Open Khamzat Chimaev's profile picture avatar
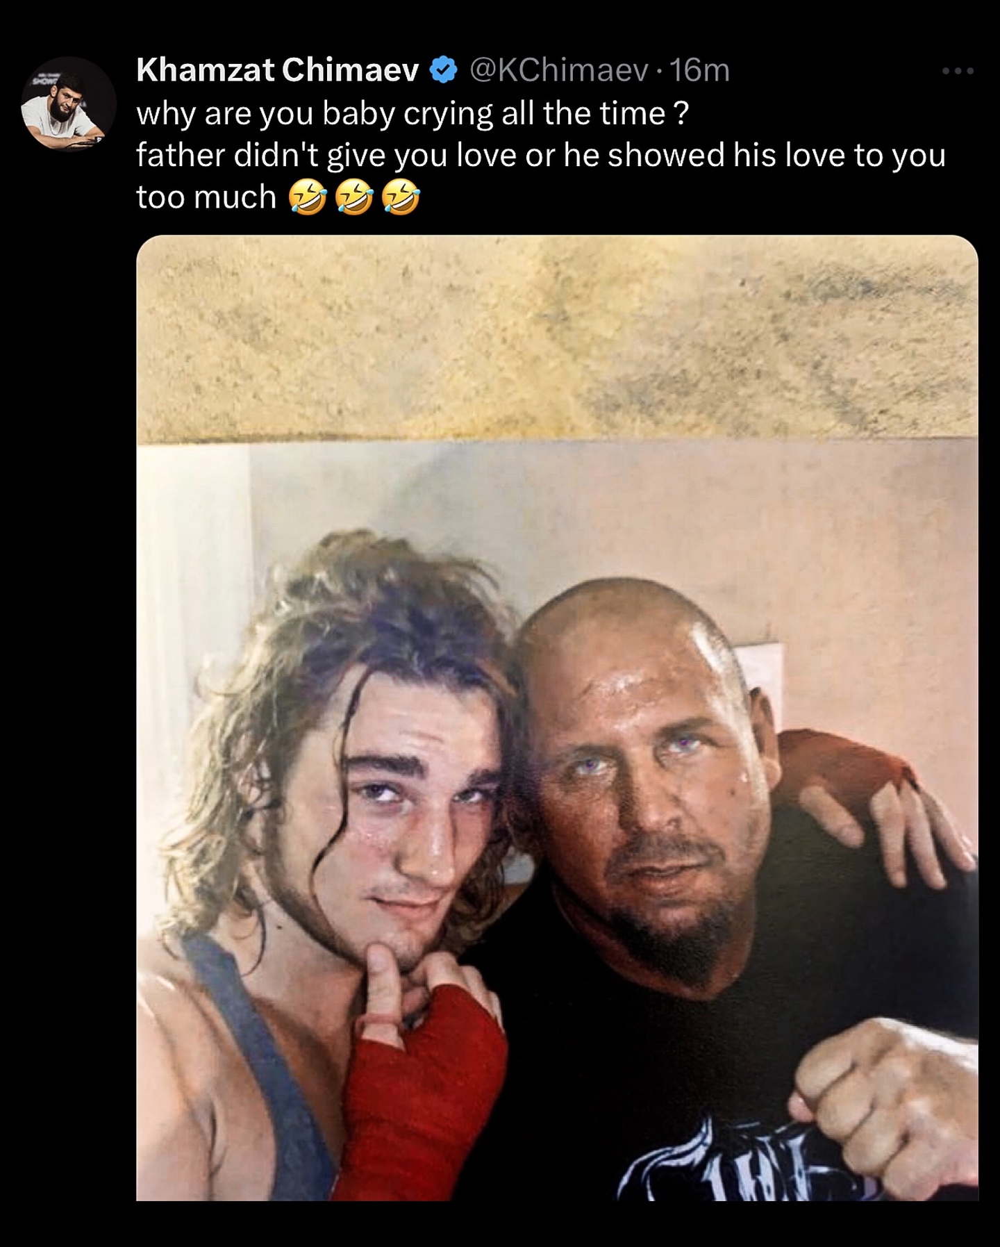 (x=68, y=104)
